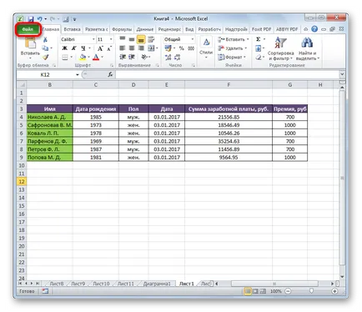Paste using the large Вставить clipboard button
The width and height of the screenshot is (362, 312).
pyautogui.click(x=30, y=48)
